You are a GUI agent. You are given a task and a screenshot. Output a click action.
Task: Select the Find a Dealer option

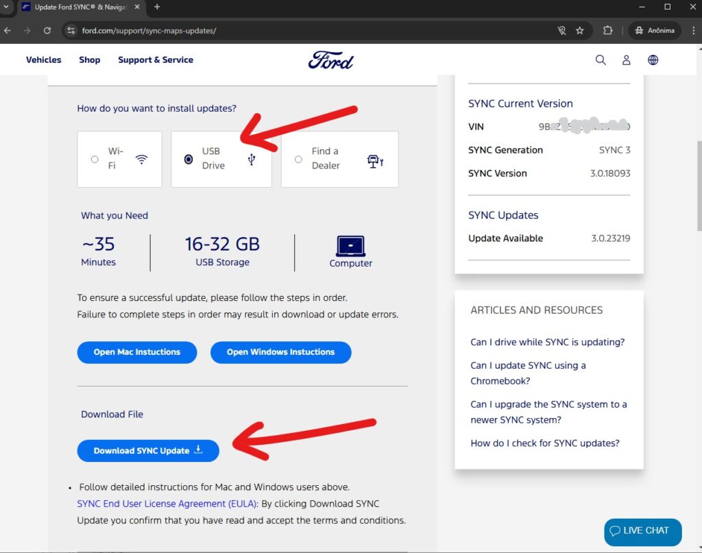coord(298,158)
